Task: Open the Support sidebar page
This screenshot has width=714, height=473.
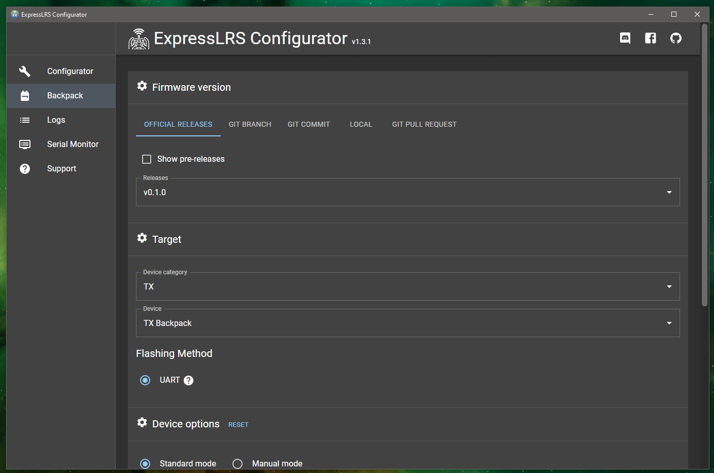Action: [61, 169]
